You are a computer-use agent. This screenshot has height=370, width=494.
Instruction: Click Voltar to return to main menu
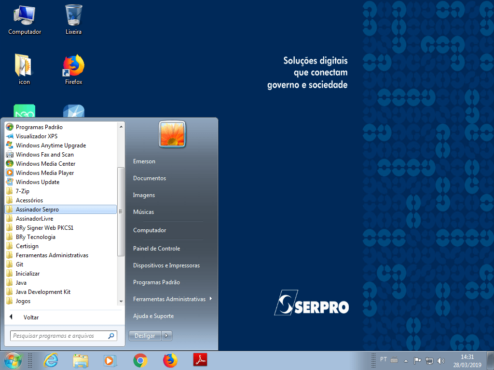31,317
